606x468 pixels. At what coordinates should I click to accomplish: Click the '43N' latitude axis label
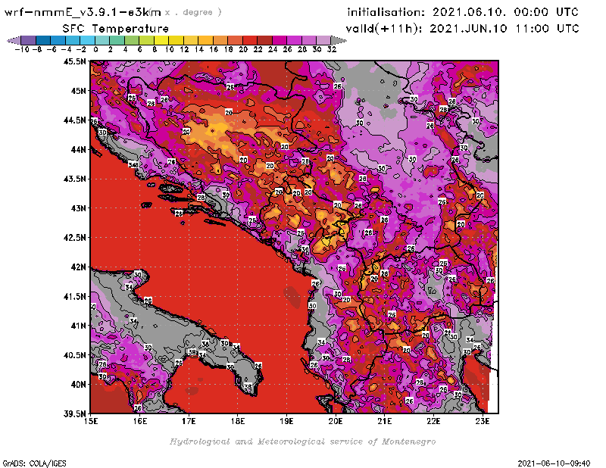(x=78, y=208)
